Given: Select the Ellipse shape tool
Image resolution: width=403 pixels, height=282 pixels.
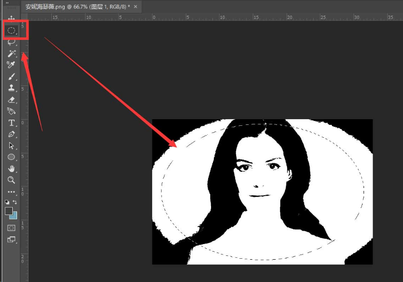Looking at the screenshot, I should pyautogui.click(x=11, y=157).
